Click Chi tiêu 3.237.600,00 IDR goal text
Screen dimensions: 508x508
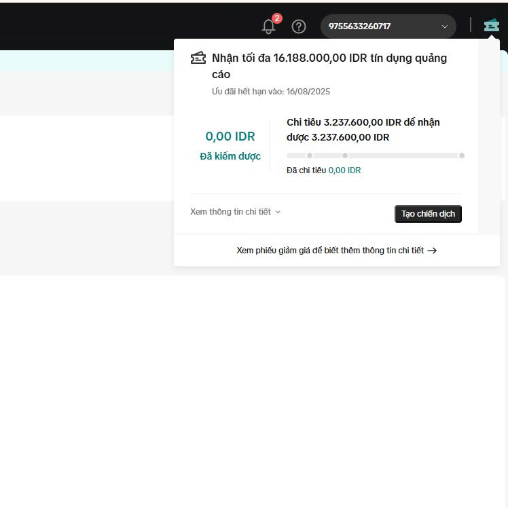click(363, 130)
